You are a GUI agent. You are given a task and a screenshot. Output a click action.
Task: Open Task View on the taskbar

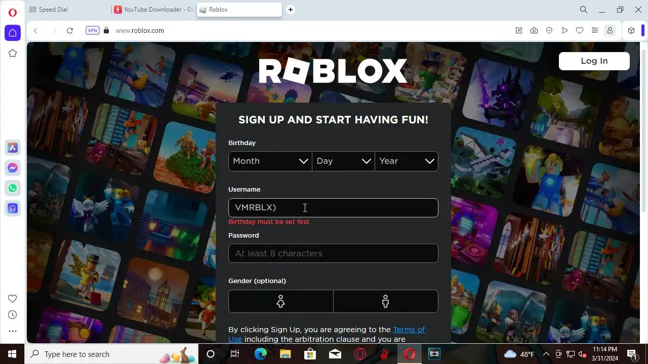(x=235, y=354)
